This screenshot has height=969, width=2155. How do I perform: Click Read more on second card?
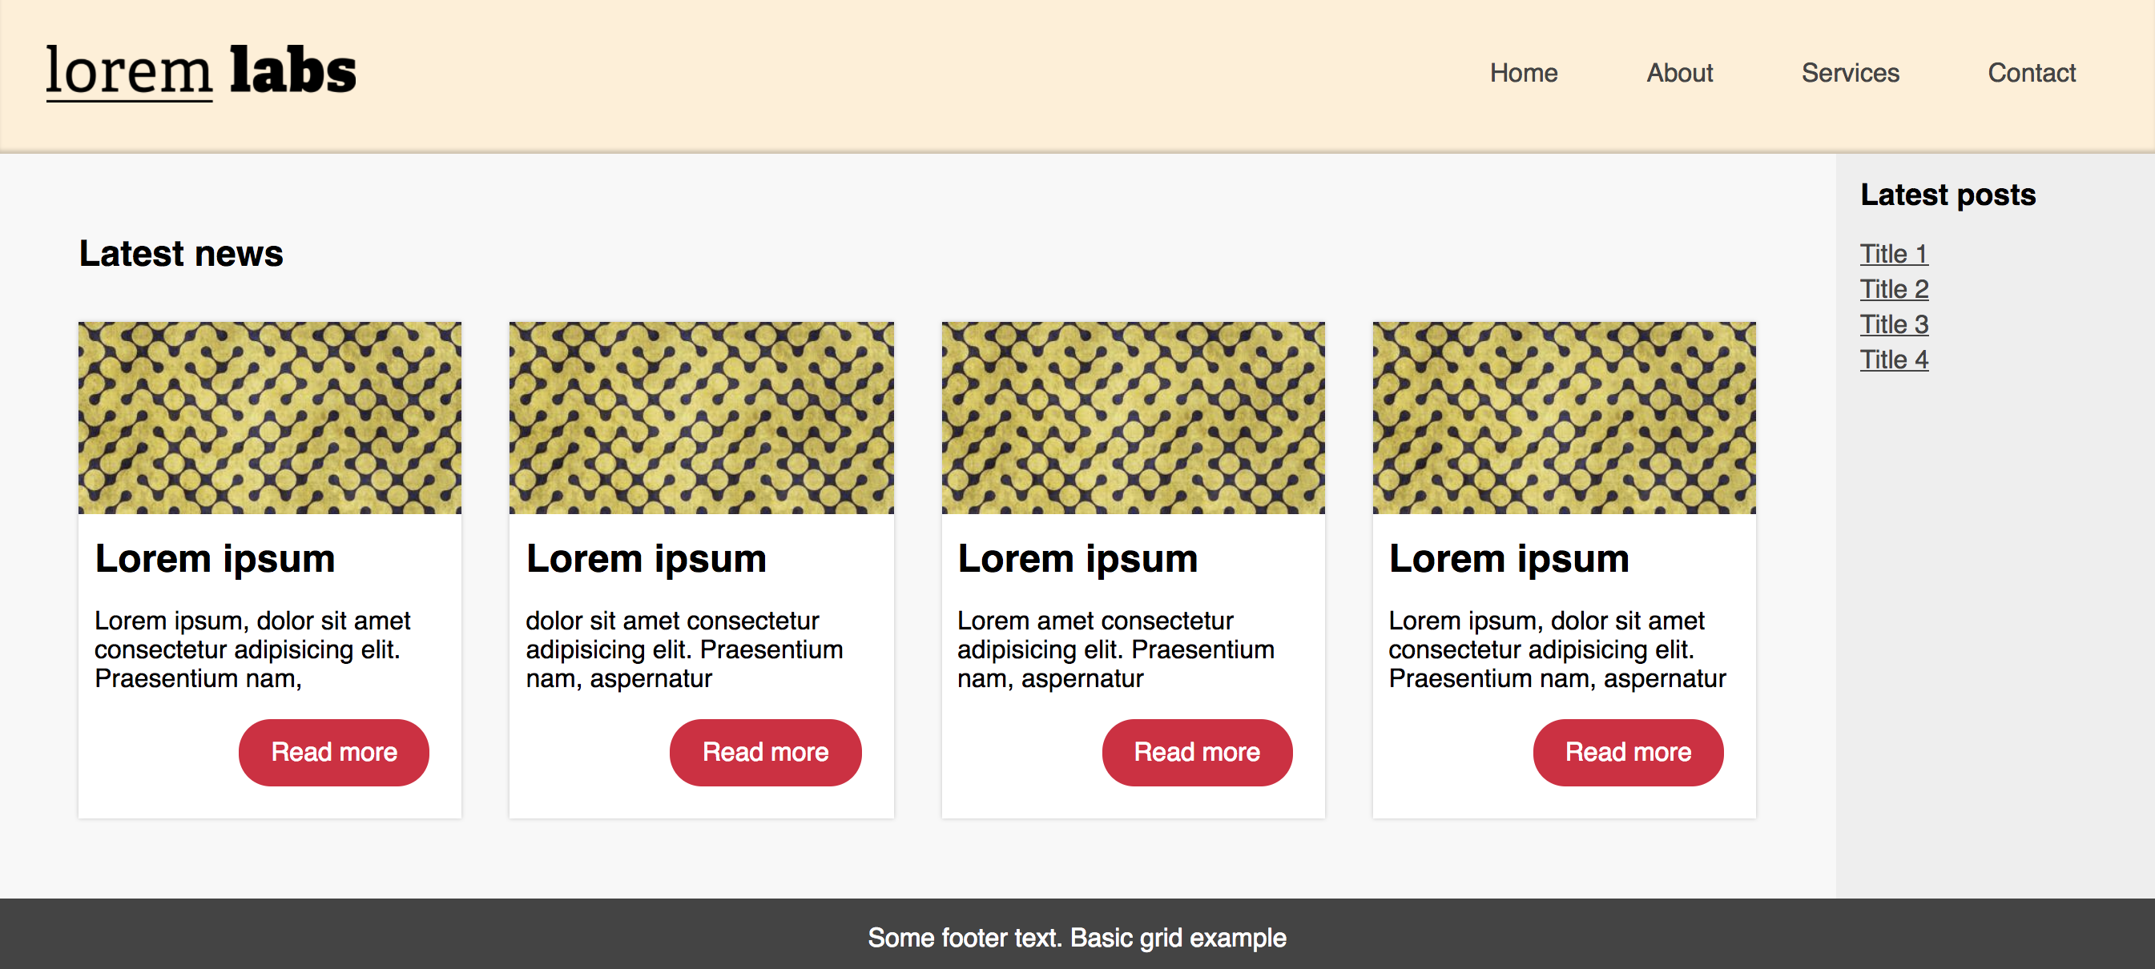coord(764,750)
